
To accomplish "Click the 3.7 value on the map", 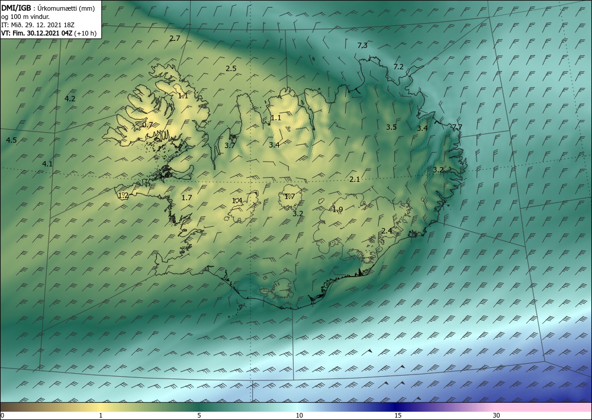I will [230, 145].
